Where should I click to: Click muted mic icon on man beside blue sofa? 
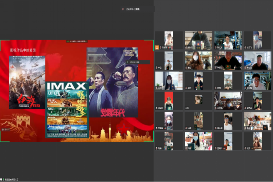245,68
